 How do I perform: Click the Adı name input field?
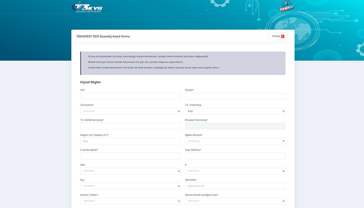point(130,96)
